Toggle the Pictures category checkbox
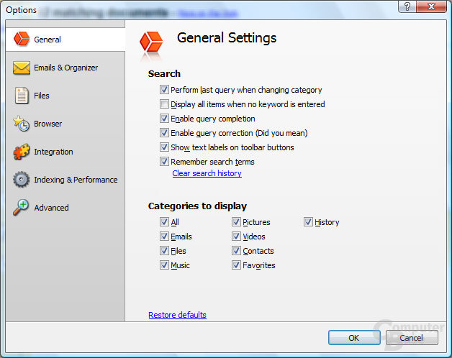Viewport: 452px width, 358px height. [236, 222]
